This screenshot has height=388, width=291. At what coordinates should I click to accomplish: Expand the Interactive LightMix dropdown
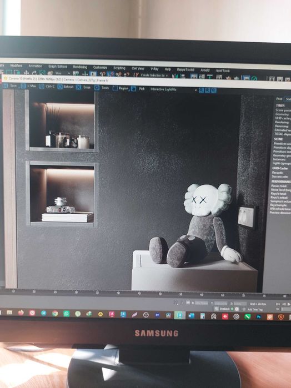pos(173,89)
